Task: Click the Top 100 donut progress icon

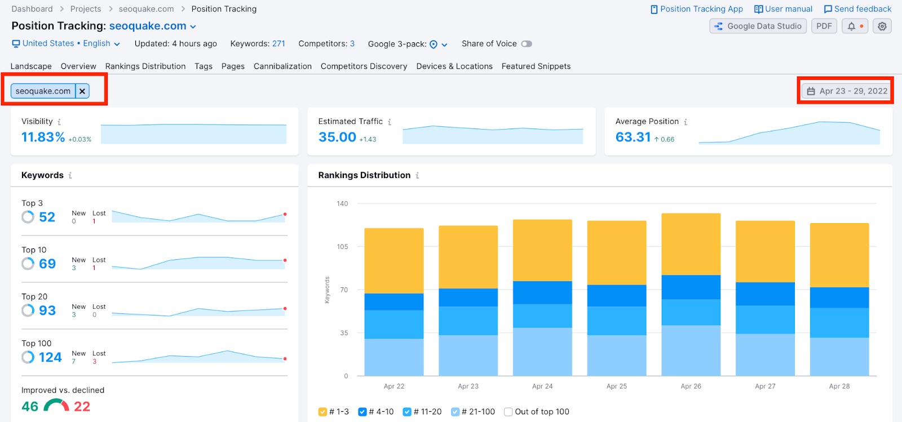Action: coord(28,357)
